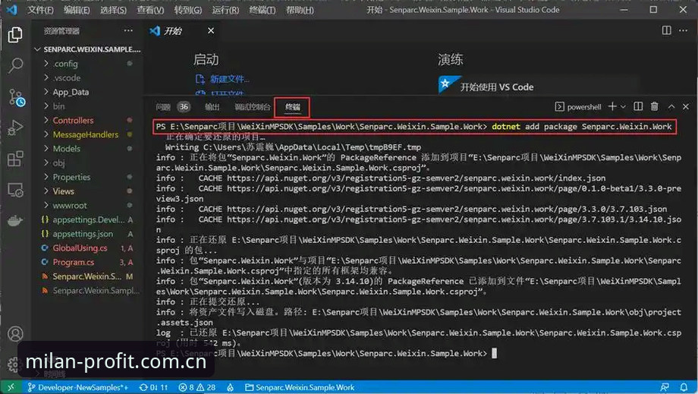Open the 运行(R) menu
This screenshot has width=698, height=394.
[x=225, y=10]
